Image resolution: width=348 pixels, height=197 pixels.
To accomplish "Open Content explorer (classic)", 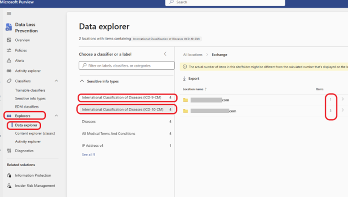I will [35, 133].
